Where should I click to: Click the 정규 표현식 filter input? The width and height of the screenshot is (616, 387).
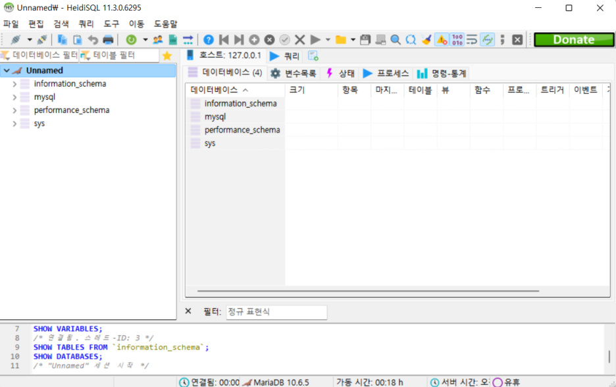pyautogui.click(x=276, y=312)
